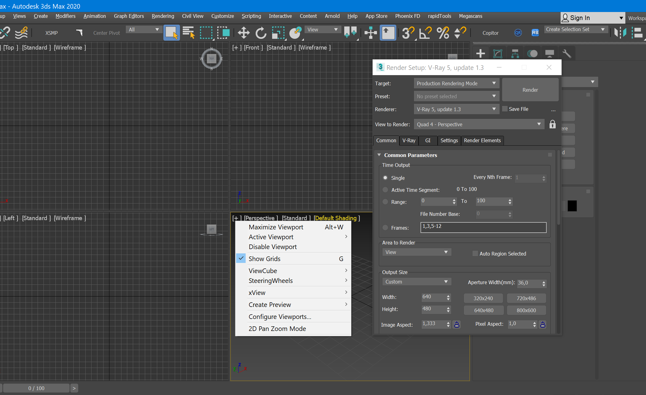This screenshot has height=395, width=646.
Task: Open Motion panel icon
Action: click(532, 54)
